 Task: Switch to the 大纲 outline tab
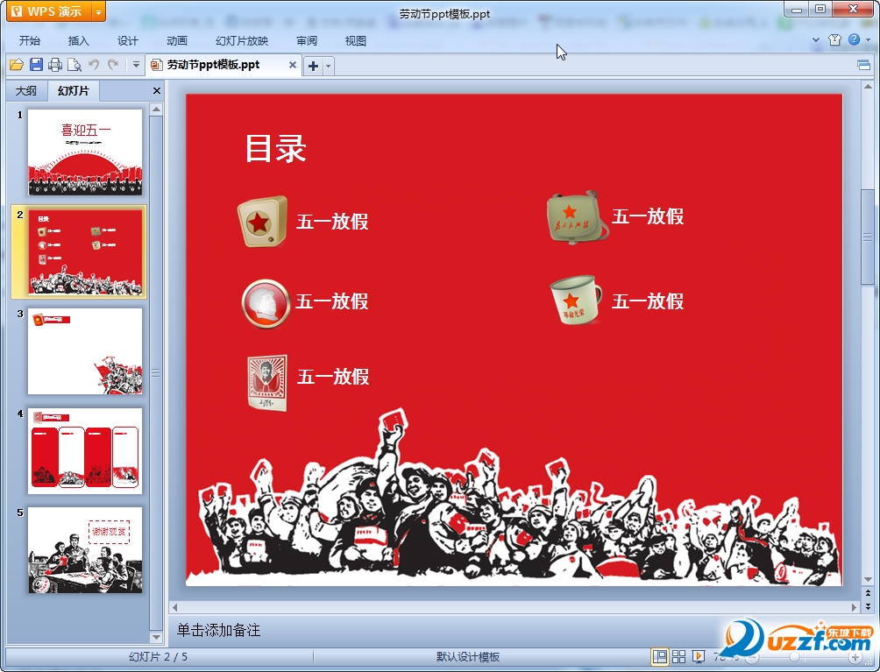pyautogui.click(x=25, y=91)
